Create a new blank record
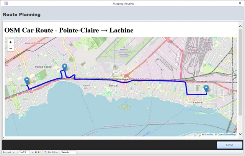 (40, 152)
